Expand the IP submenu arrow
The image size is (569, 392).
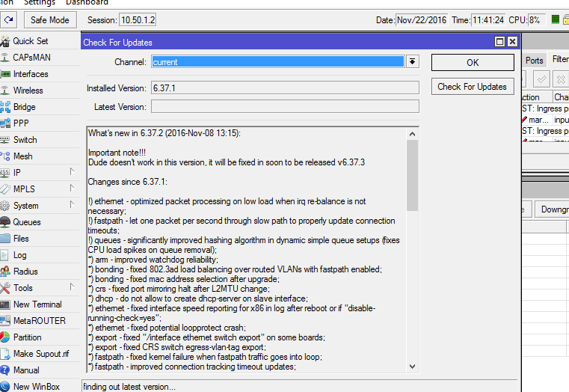coord(72,171)
